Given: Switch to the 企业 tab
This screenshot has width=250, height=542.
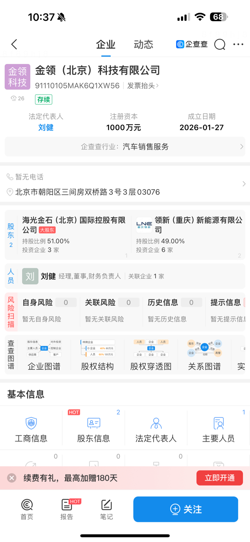Looking at the screenshot, I should (x=105, y=44).
